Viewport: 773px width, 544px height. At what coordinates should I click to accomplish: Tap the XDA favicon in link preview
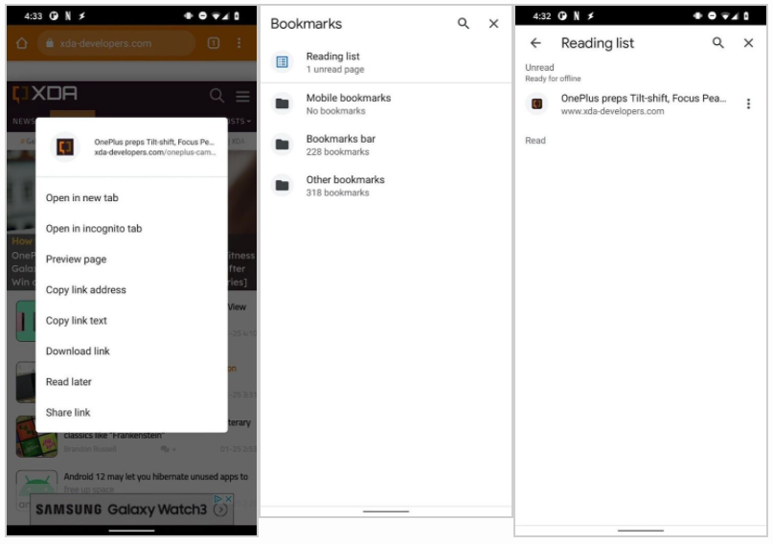tap(65, 147)
